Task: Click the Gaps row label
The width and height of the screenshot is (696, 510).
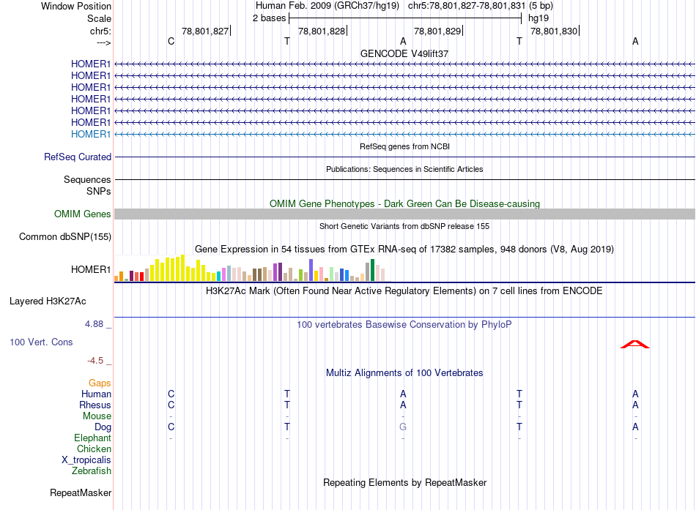Action: tap(100, 383)
